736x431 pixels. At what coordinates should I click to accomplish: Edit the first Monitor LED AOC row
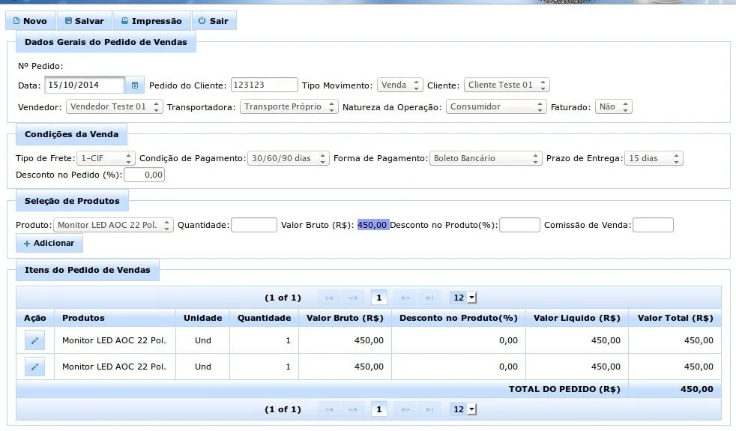coord(34,340)
